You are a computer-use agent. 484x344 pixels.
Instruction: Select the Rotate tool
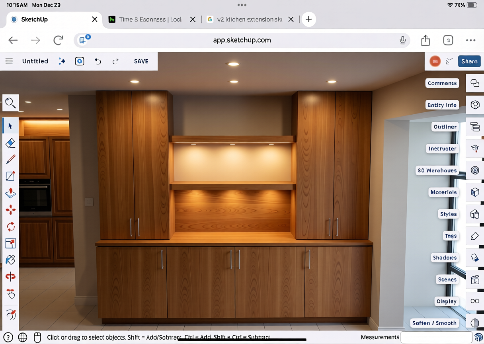click(x=10, y=227)
